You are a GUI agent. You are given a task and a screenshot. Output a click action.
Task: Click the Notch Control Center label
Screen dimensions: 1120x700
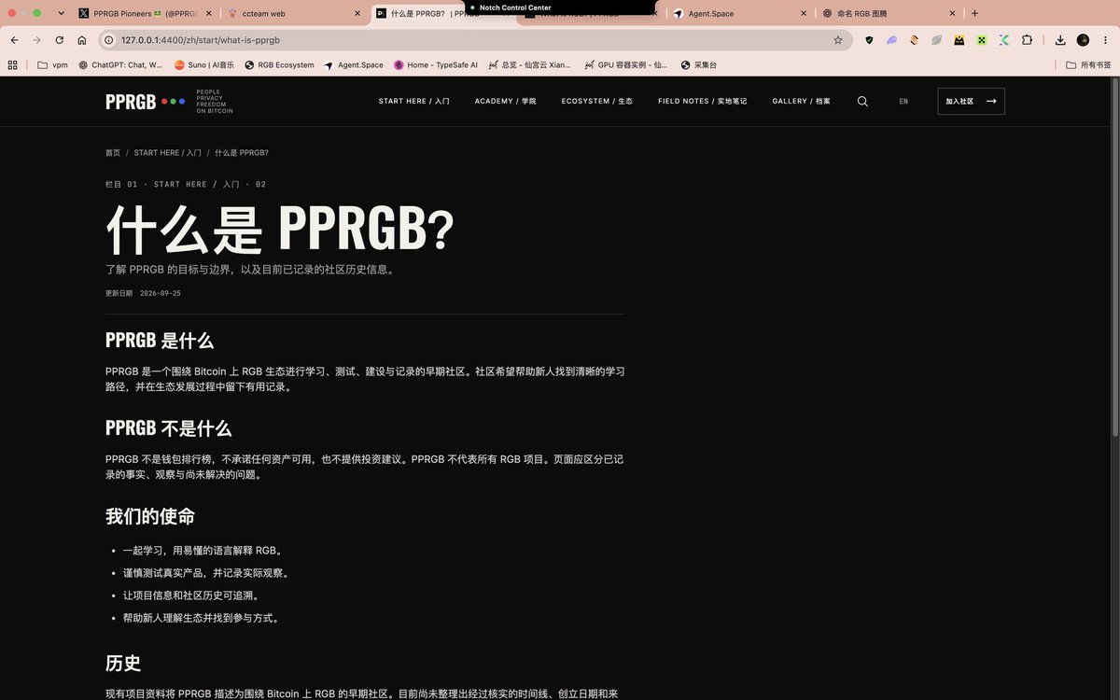click(515, 7)
